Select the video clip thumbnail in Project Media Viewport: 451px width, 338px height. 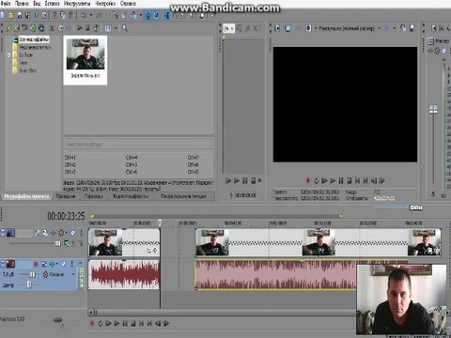click(86, 60)
